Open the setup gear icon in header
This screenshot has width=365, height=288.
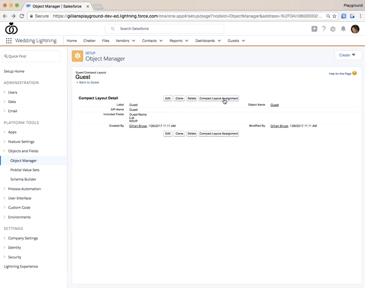tap(333, 29)
